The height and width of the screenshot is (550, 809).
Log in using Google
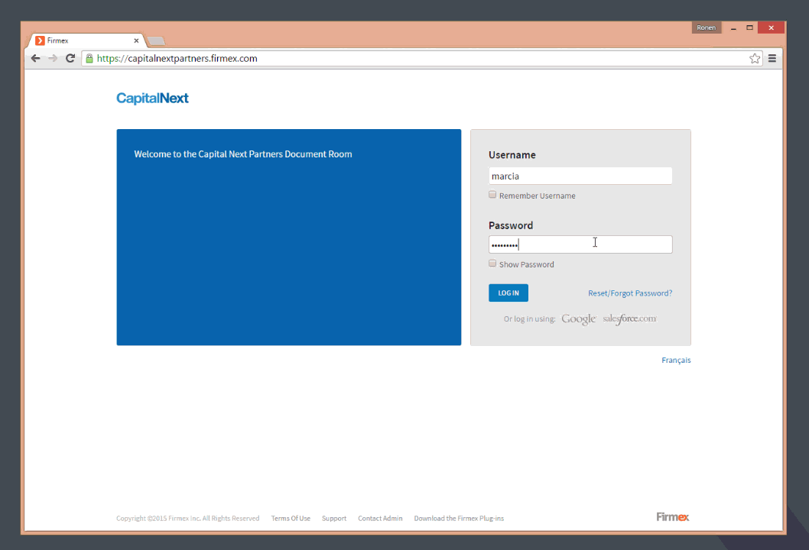point(578,319)
